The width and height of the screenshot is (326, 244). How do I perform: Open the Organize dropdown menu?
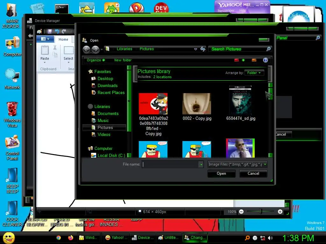point(96,60)
